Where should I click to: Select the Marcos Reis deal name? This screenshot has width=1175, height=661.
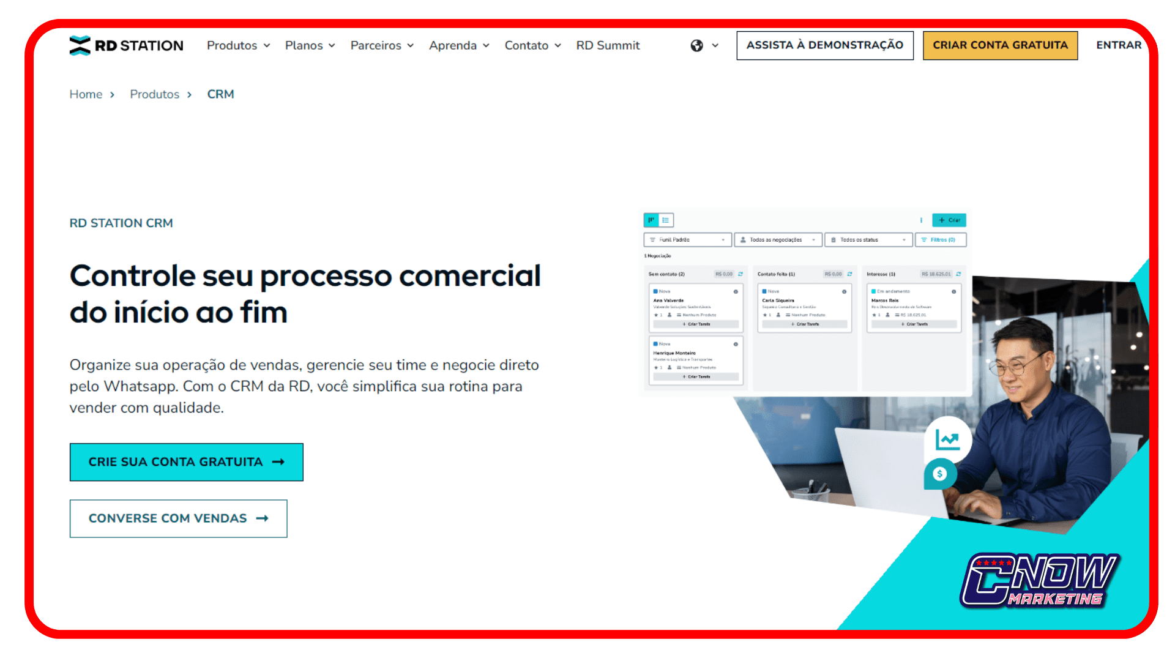885,301
